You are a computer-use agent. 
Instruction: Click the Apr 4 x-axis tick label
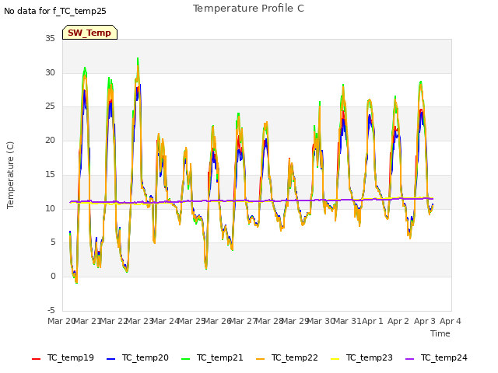tap(451, 321)
